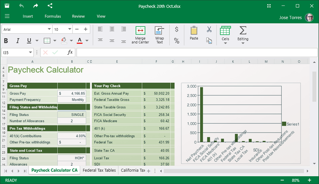Toggle Underline formatting
The height and width of the screenshot is (184, 319).
point(29,41)
